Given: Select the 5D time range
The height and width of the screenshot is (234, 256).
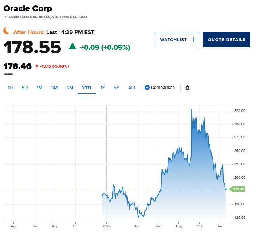Looking at the screenshot, I should 25,88.
